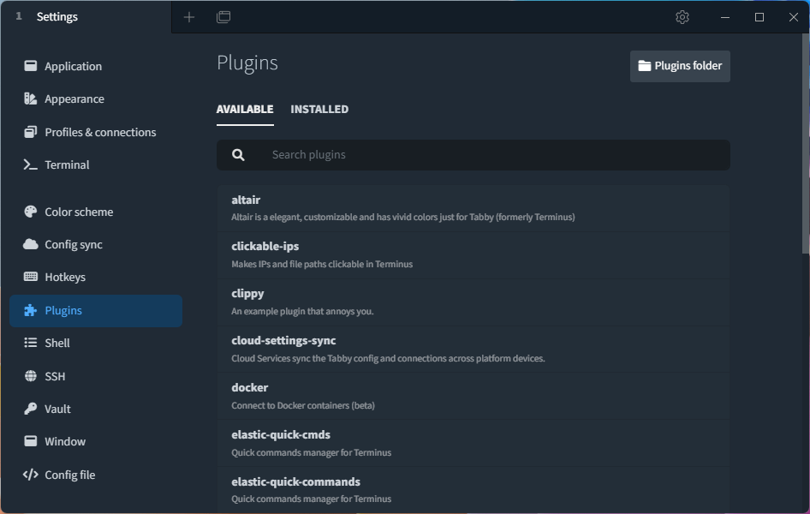810x514 pixels.
Task: Click 'Connect to Docker containers (beta)' text
Action: (x=303, y=405)
